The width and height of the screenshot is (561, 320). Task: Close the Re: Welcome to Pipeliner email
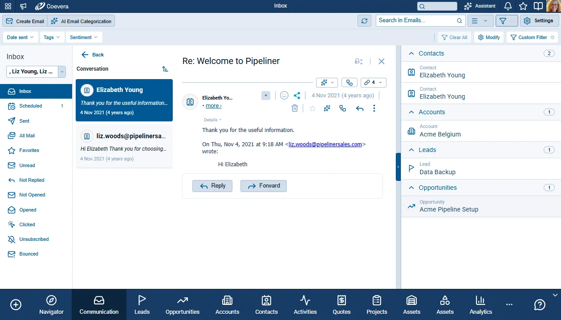[x=382, y=61]
